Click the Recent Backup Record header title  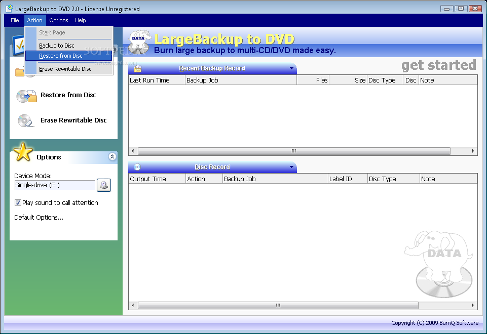212,68
